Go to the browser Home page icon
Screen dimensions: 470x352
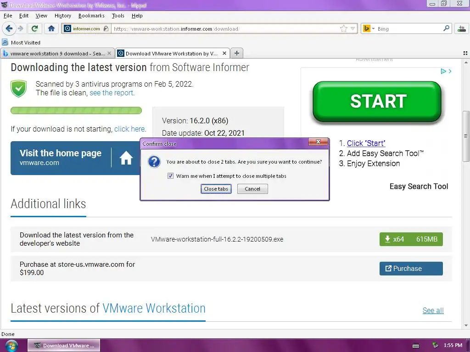point(51,28)
